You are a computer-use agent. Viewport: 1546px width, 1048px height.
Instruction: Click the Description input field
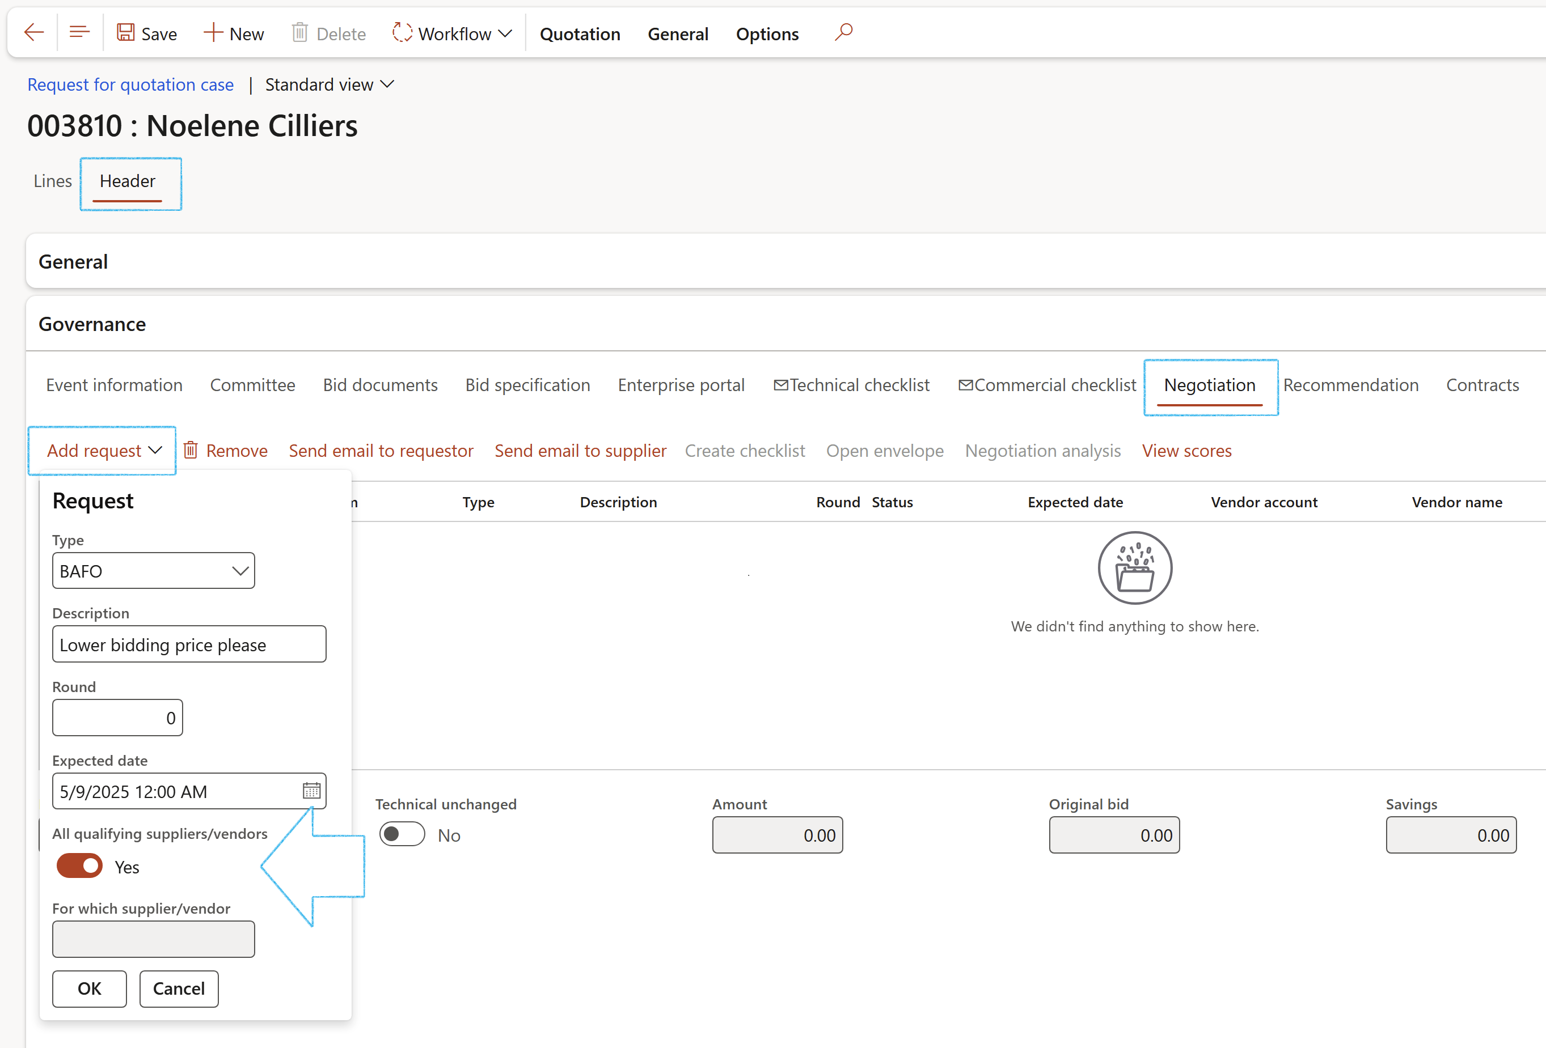click(x=189, y=644)
